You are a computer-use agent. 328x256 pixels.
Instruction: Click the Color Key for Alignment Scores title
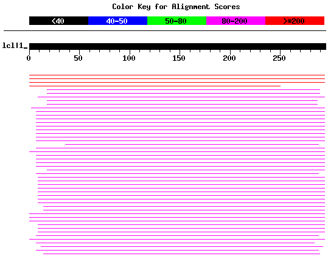coord(176,7)
